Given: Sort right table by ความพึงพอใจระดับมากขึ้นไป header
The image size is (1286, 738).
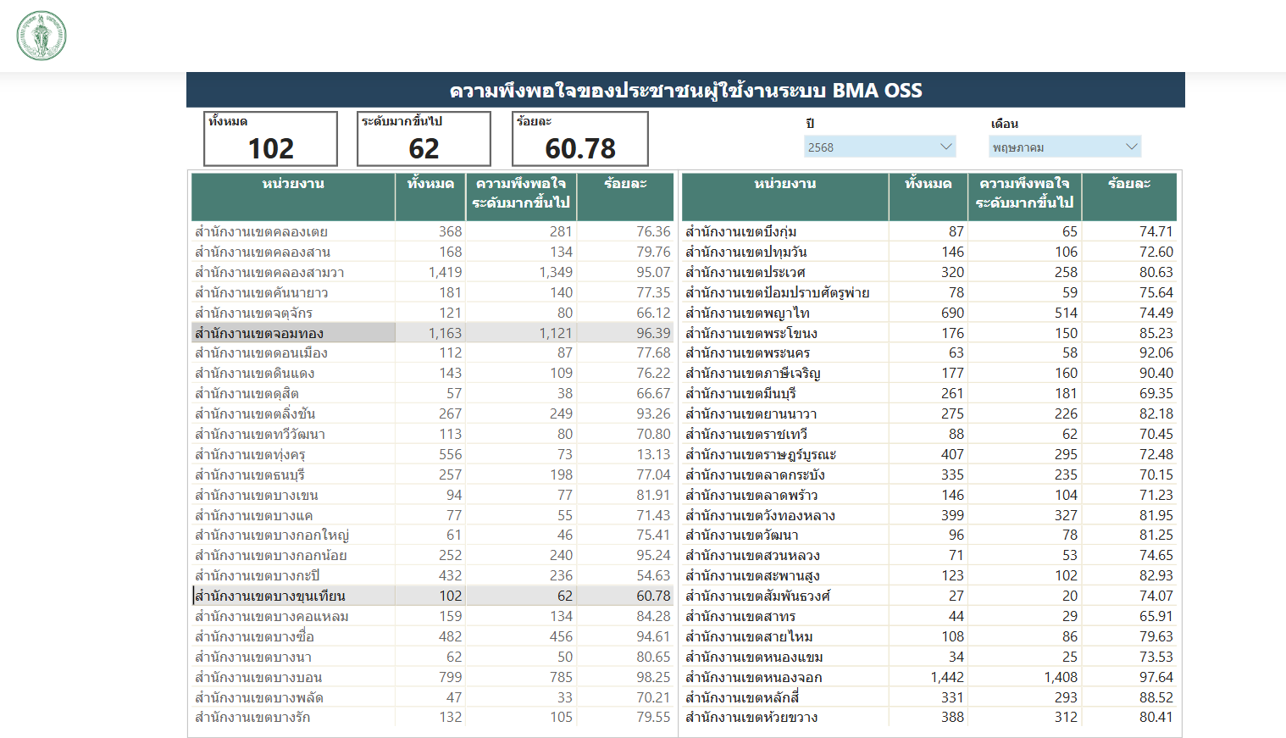Looking at the screenshot, I should click(1024, 197).
